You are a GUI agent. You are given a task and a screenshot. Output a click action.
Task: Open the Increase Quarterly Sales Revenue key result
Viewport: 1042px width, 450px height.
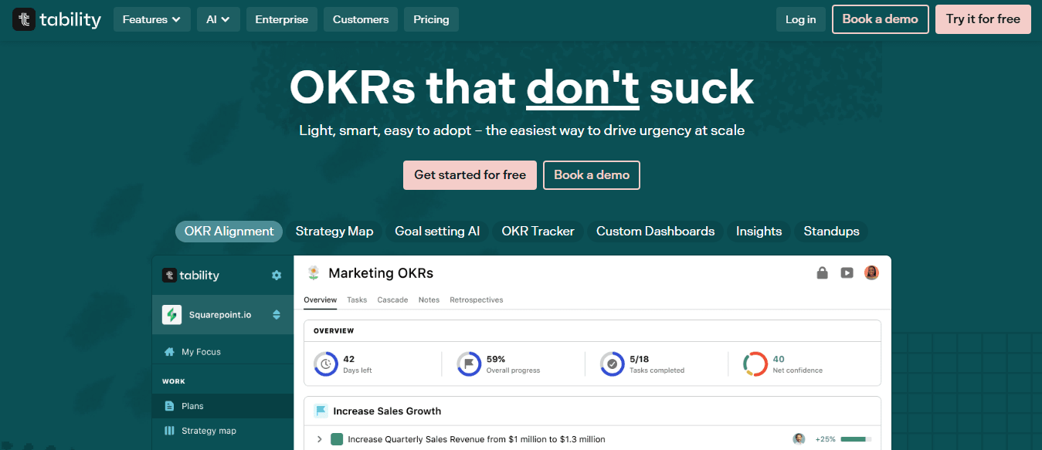pos(477,439)
